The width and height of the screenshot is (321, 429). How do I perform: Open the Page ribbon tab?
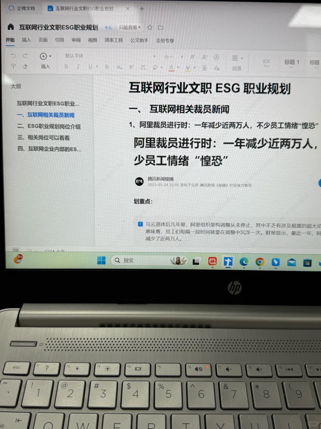pos(43,40)
